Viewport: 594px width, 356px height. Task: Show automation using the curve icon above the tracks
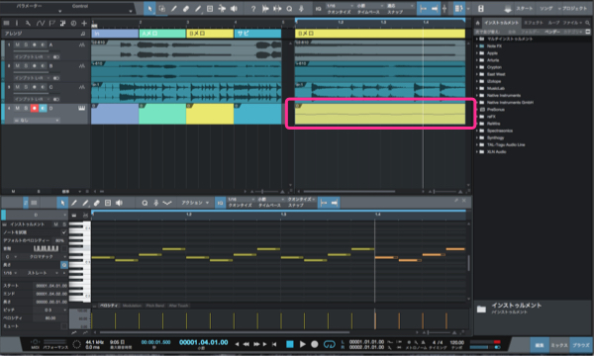pos(41,23)
